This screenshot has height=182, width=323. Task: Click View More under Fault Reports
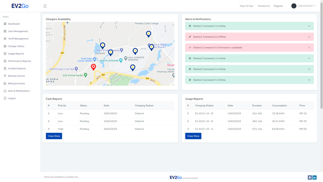pos(54,136)
